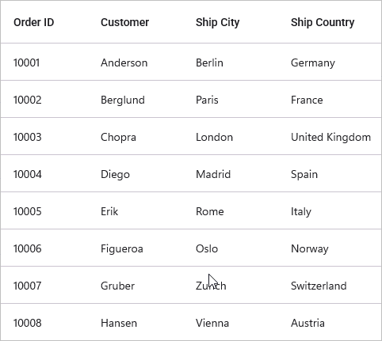Select the Norway country cell
This screenshot has height=341, width=382.
point(310,249)
